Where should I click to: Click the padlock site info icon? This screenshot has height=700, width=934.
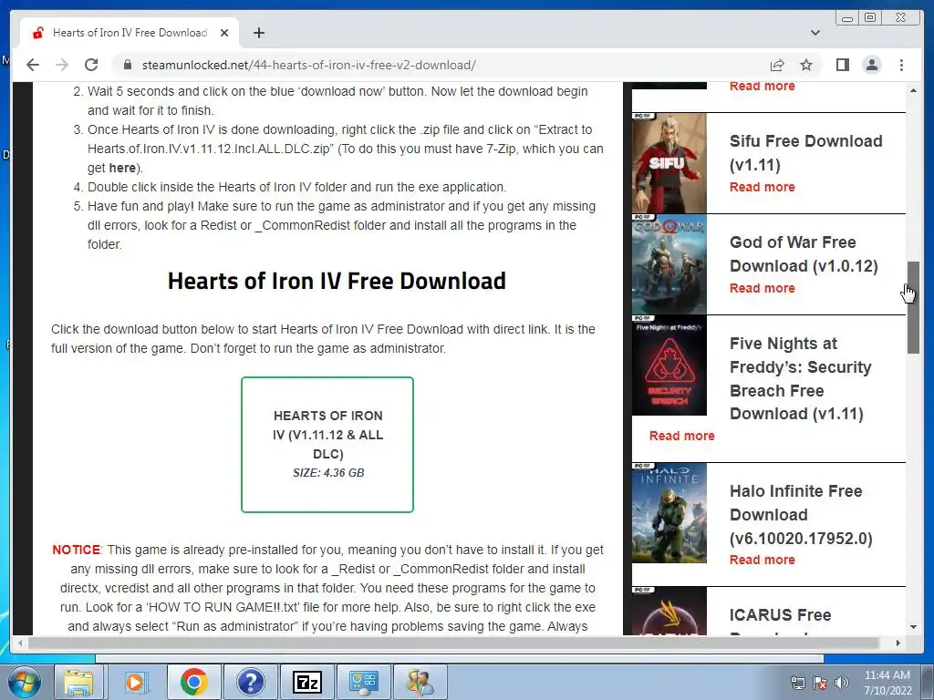click(x=127, y=65)
